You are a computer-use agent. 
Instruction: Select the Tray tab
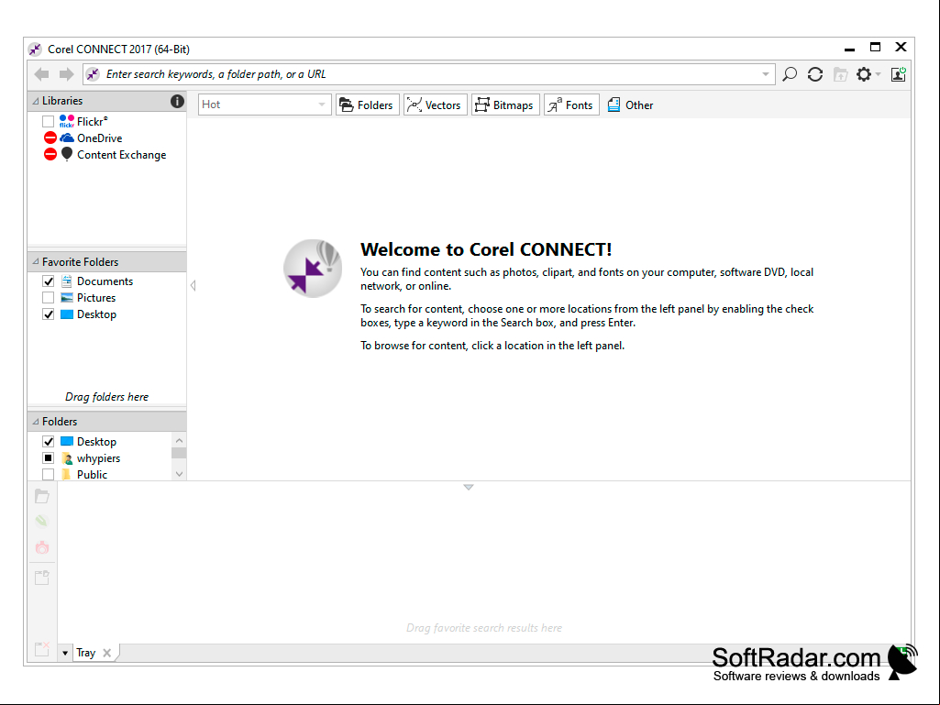pyautogui.click(x=85, y=653)
